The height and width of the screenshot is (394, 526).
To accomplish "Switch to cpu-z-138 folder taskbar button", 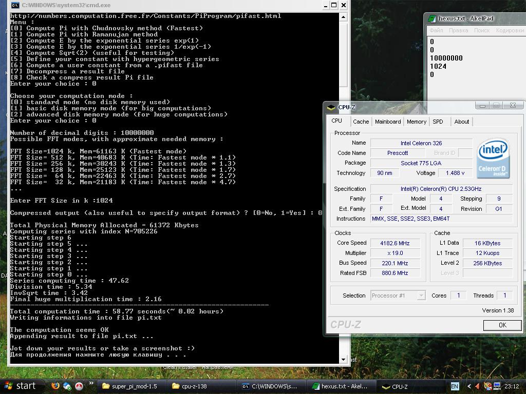I will [x=201, y=386].
